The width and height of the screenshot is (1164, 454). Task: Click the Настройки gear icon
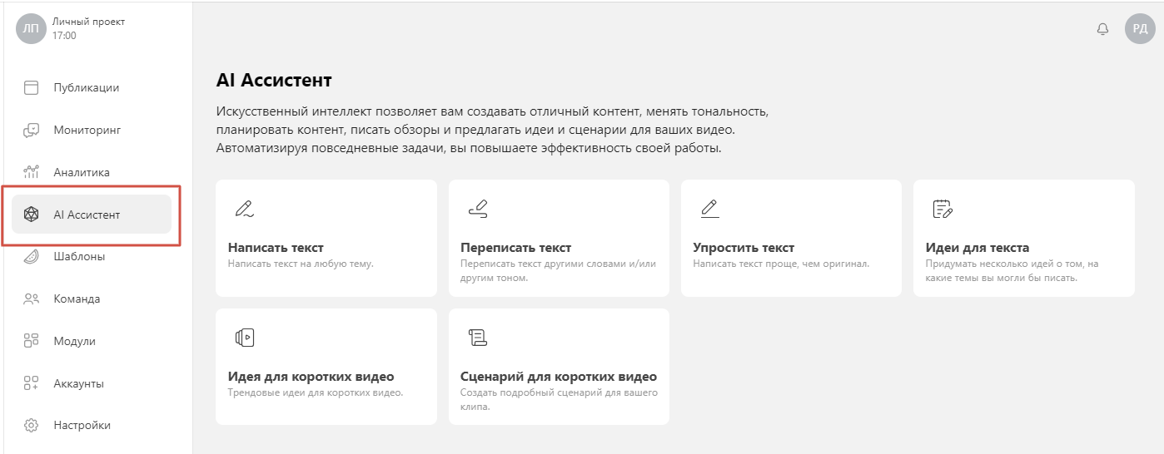(31, 425)
